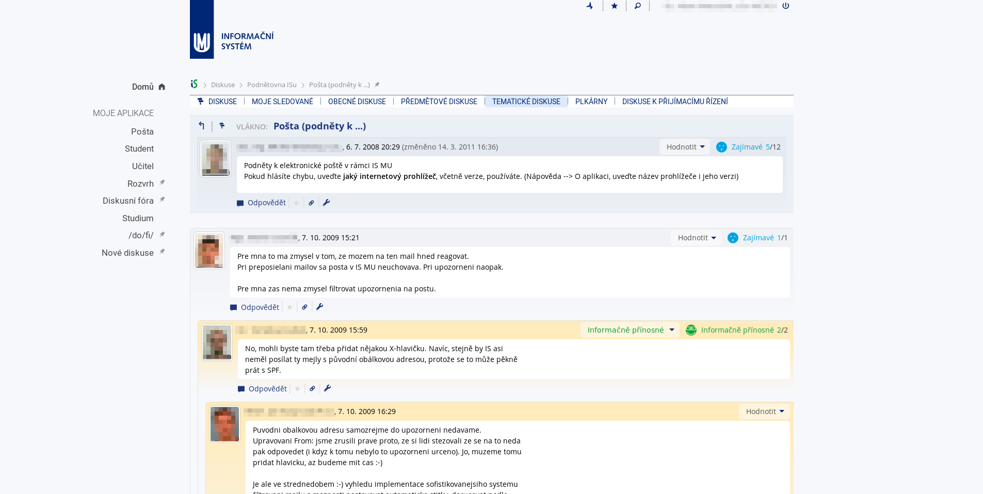Toggle favorite star under first post
This screenshot has width=983, height=494.
pos(296,203)
